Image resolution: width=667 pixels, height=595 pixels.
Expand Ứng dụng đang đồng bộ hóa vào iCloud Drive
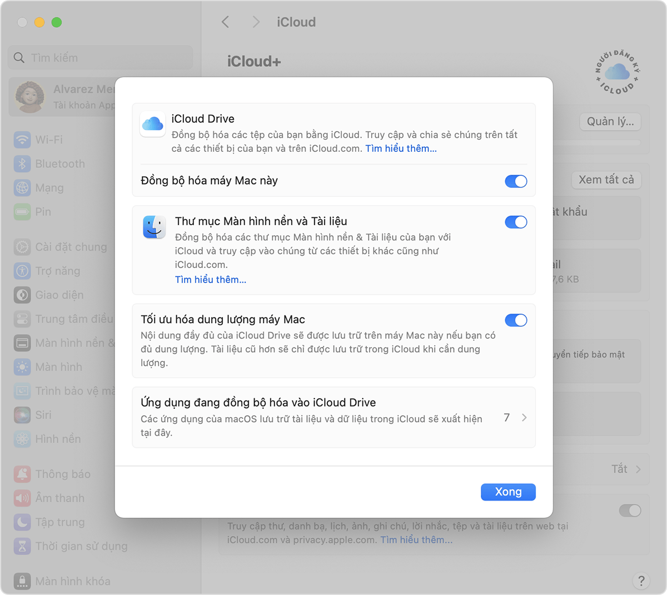click(x=523, y=417)
